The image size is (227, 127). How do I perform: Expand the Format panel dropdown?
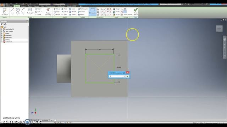pos(127,17)
